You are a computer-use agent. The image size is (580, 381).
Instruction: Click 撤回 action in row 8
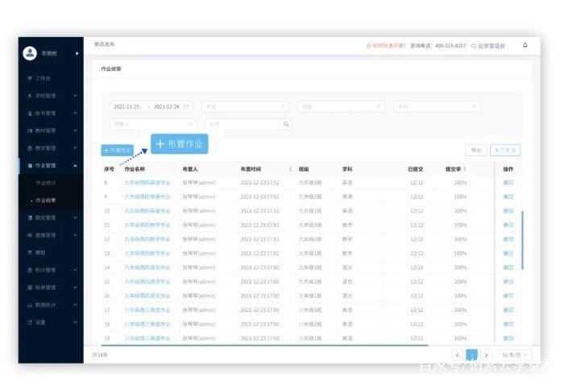click(x=508, y=183)
